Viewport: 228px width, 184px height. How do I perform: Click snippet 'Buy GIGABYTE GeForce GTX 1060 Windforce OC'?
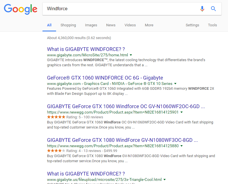pos(87,122)
